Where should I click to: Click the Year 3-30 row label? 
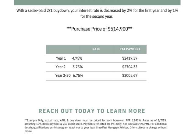point(63,75)
